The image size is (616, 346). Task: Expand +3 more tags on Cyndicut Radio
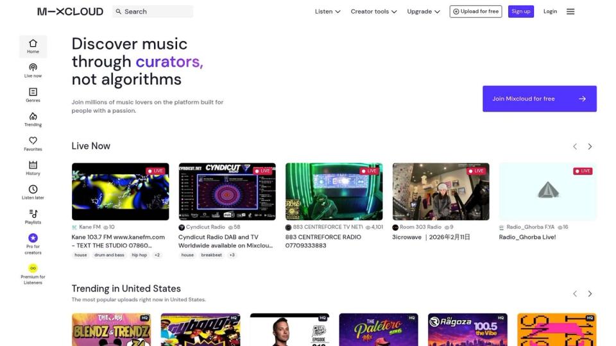click(232, 255)
